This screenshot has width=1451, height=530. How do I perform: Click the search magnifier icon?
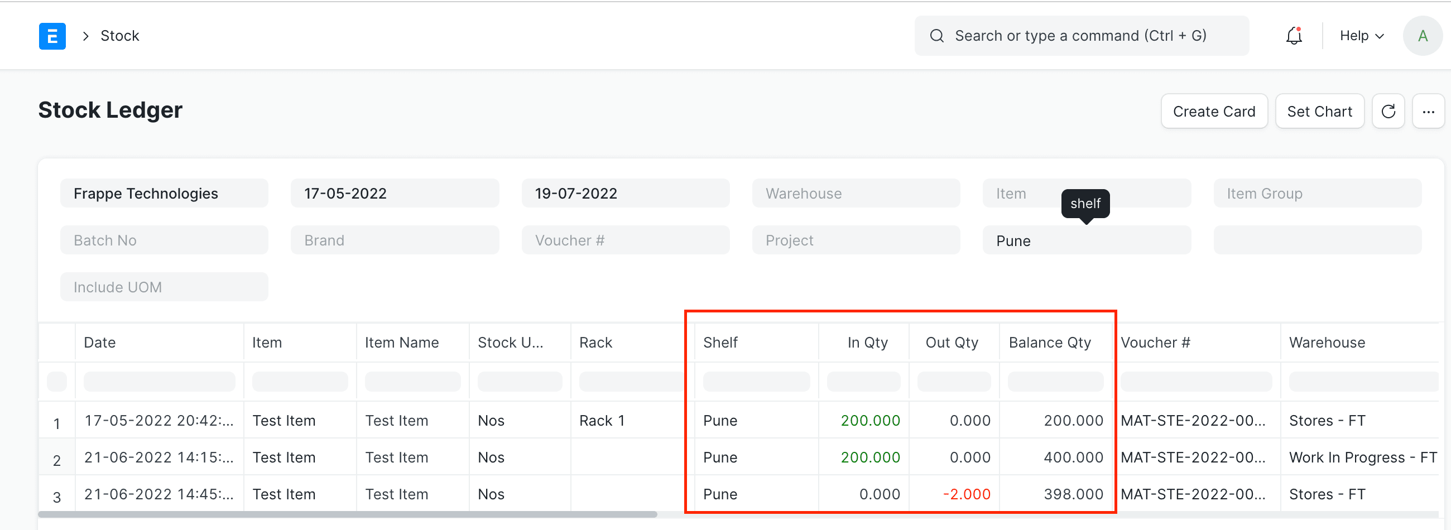[x=936, y=36]
